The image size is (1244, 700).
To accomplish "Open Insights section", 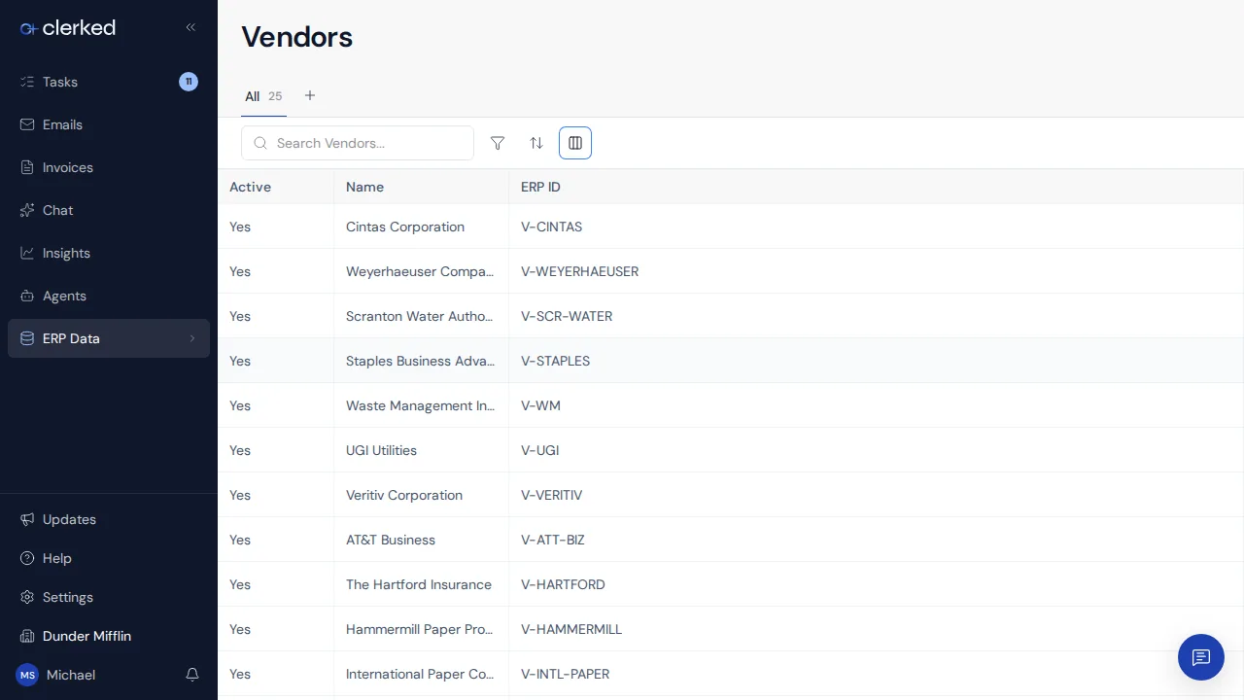I will click(109, 253).
